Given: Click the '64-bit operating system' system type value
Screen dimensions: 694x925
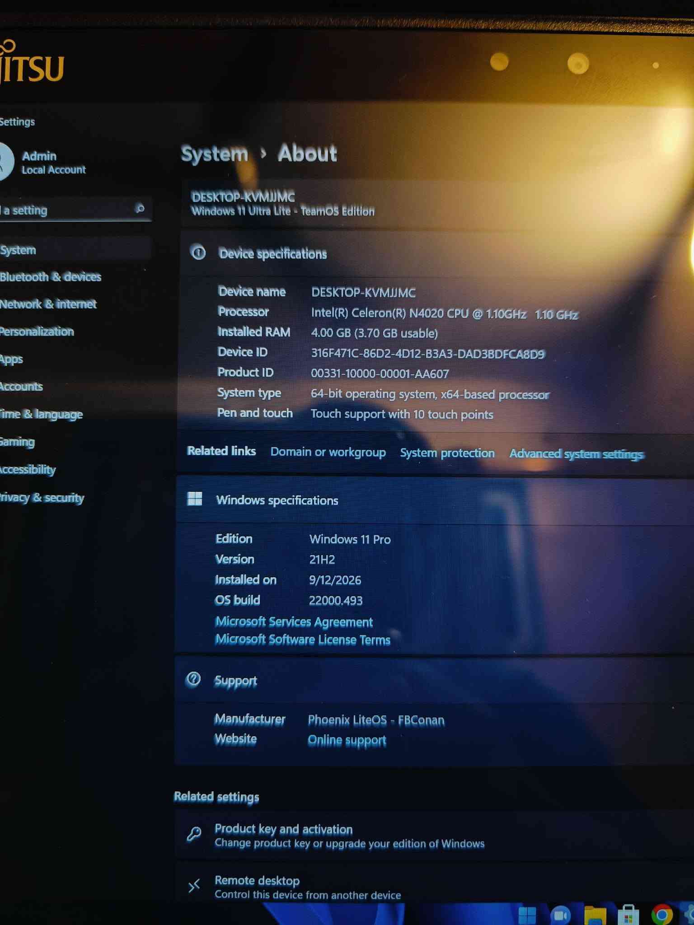Looking at the screenshot, I should click(430, 394).
